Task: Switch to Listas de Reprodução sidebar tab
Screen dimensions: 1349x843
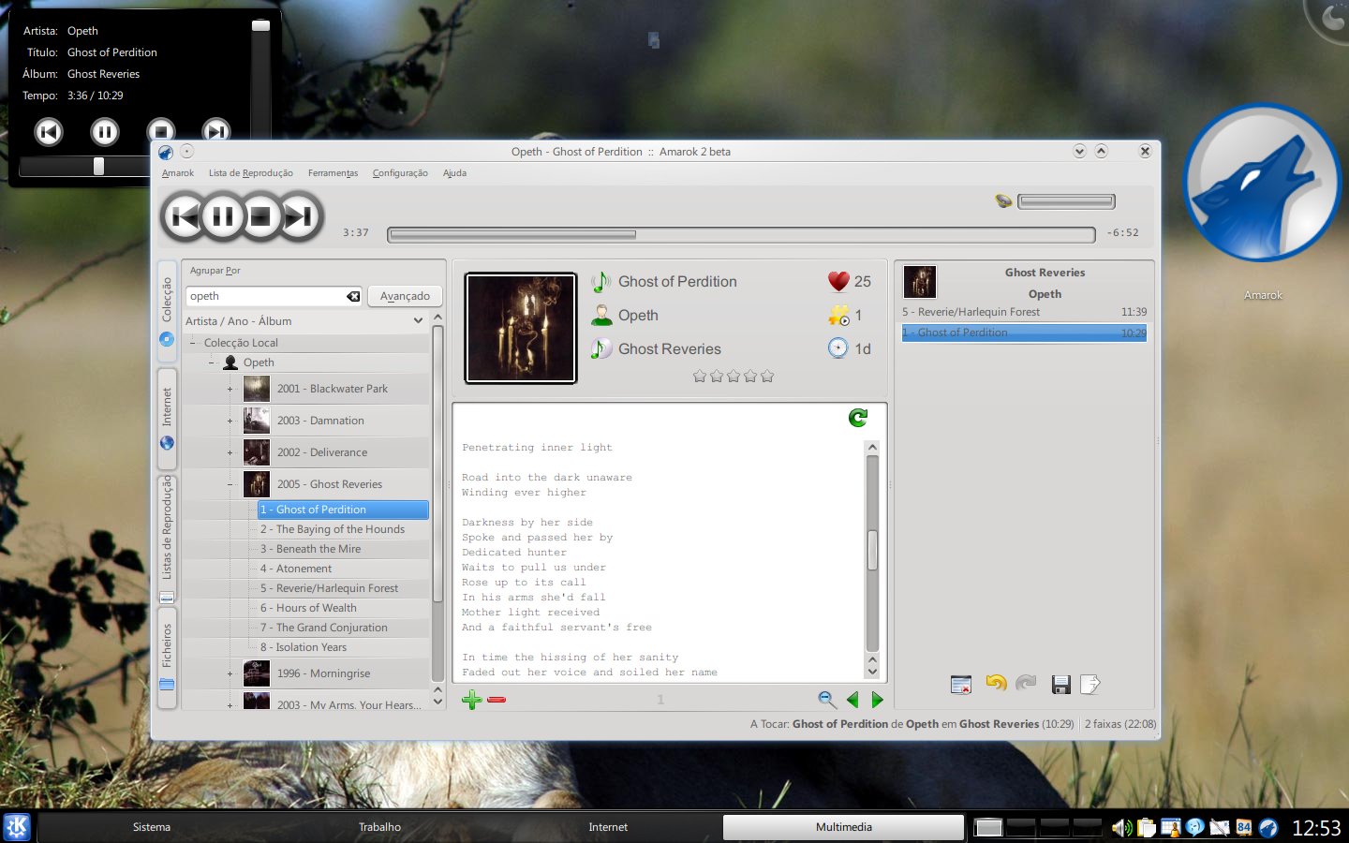Action: (x=167, y=540)
